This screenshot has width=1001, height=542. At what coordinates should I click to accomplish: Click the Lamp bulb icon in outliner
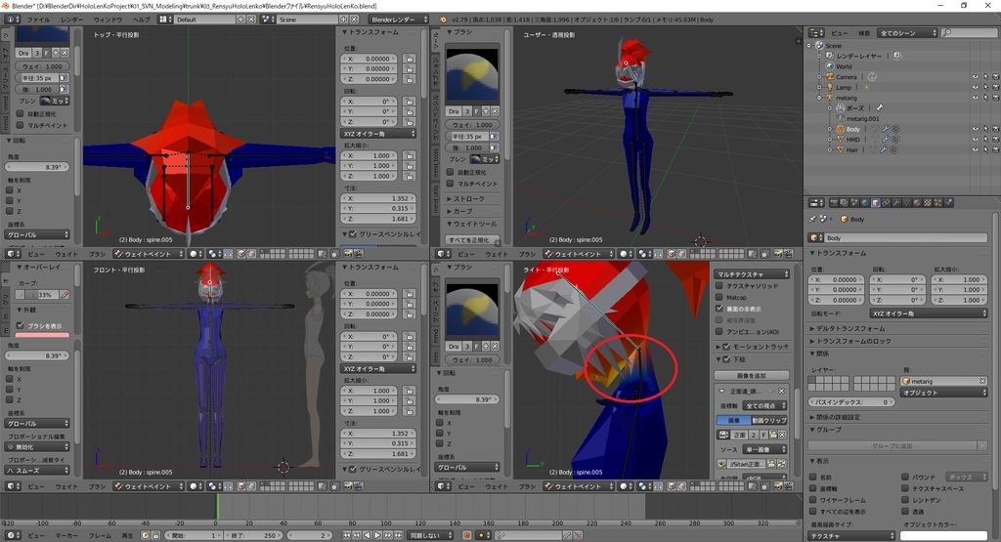tap(830, 87)
